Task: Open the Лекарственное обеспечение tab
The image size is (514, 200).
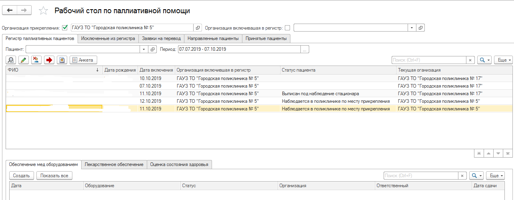Action: (x=114, y=164)
